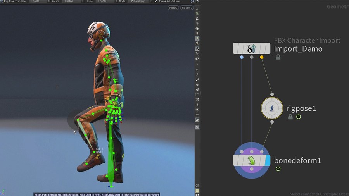Screen dimensions: 349x196
Task: Click the padlock icon below Import_Demo label
Action: (278, 57)
